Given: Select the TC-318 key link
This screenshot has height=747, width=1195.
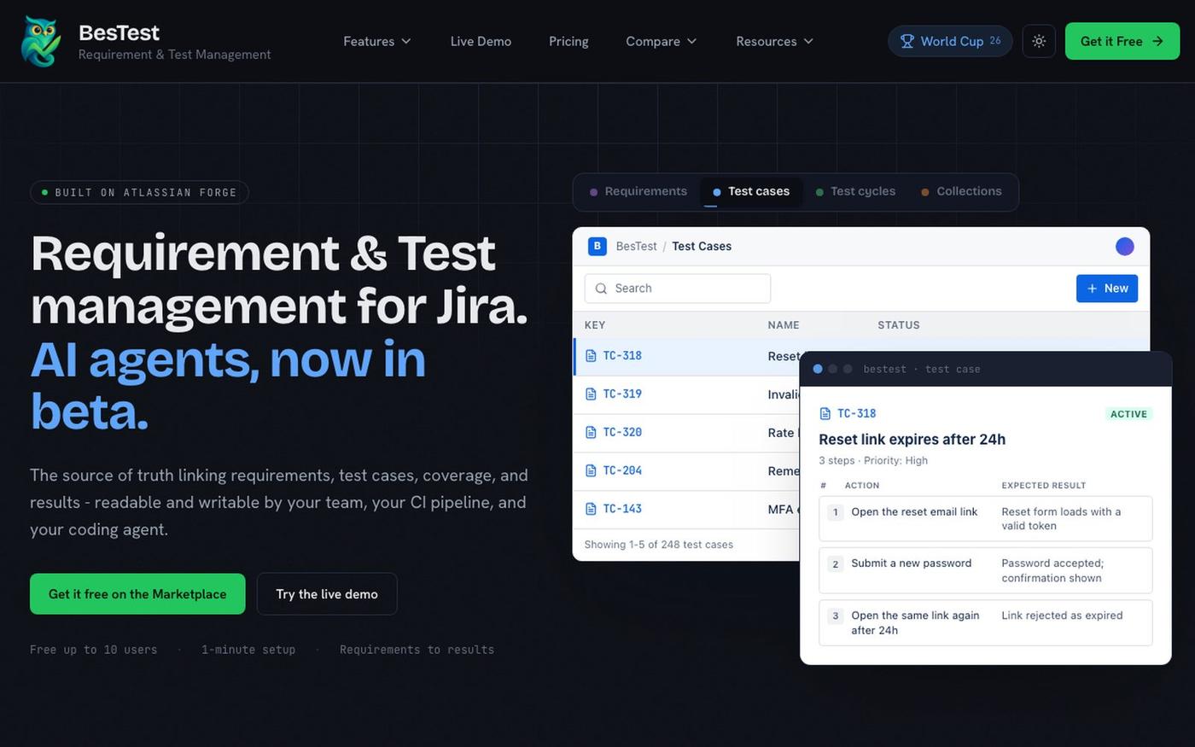Looking at the screenshot, I should (x=622, y=356).
